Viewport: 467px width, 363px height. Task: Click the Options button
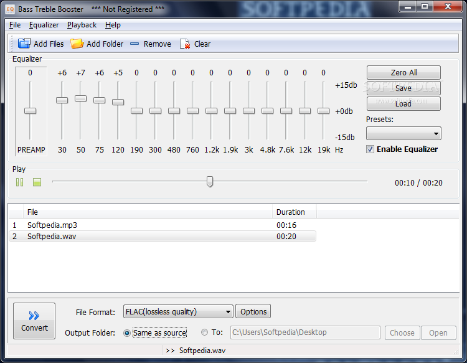tap(253, 312)
